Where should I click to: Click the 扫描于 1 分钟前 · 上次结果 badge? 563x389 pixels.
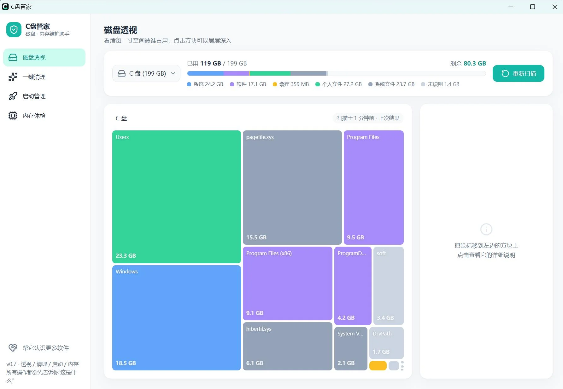[x=368, y=118]
